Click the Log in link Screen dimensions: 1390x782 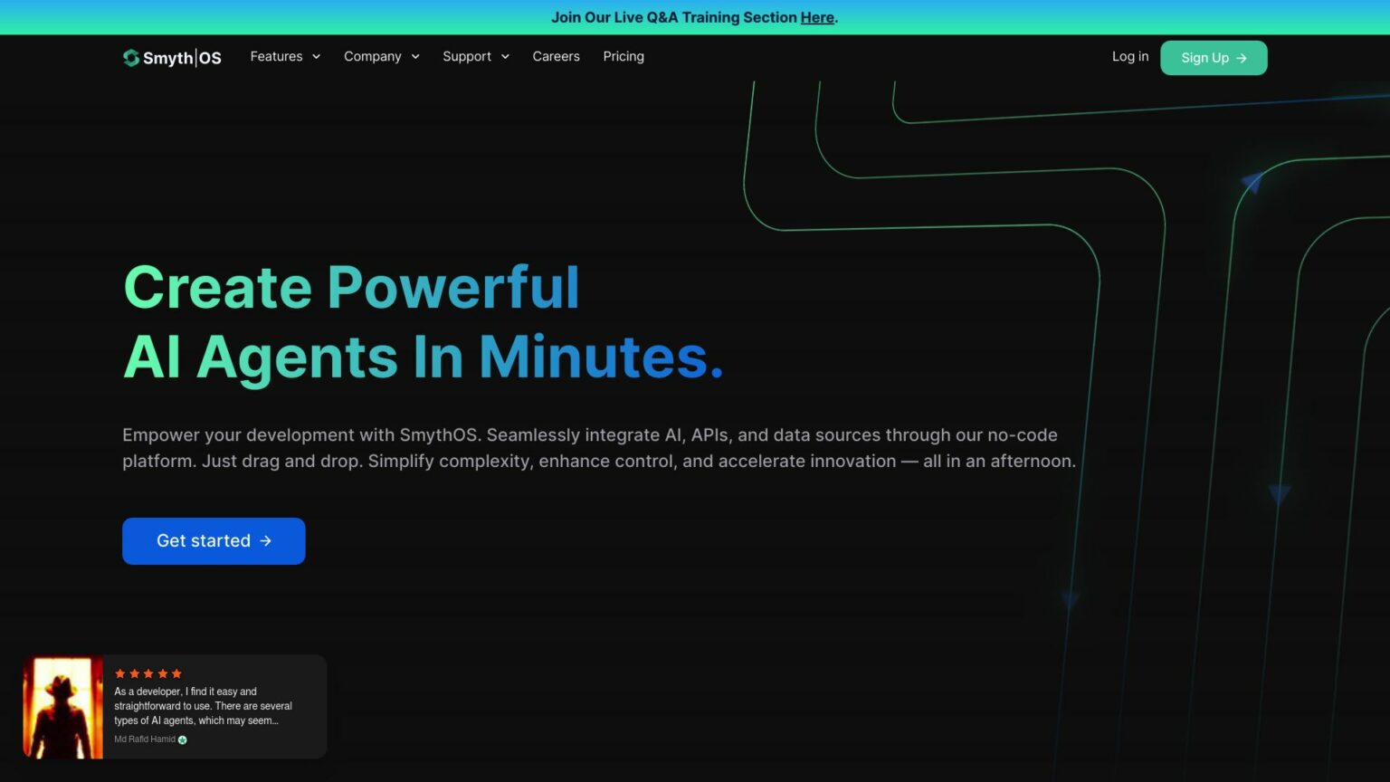(x=1129, y=56)
